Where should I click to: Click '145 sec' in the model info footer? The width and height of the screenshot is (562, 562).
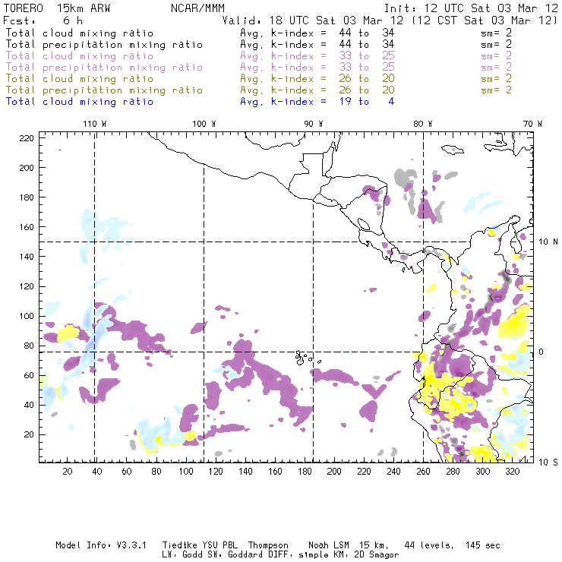pyautogui.click(x=483, y=545)
